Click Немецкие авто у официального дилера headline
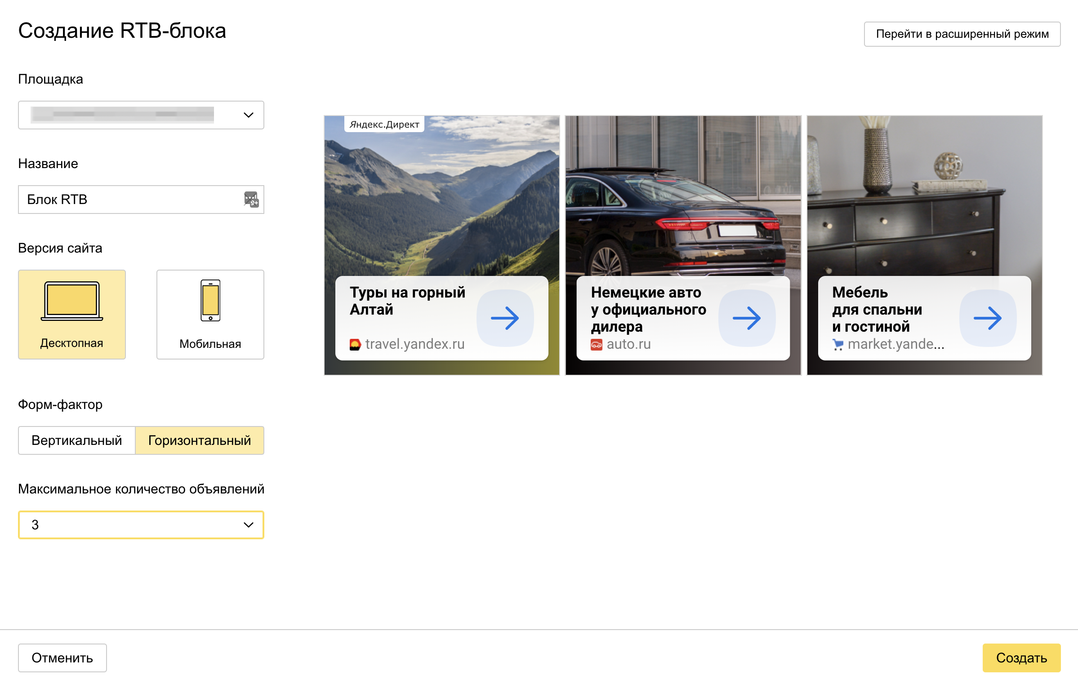1078x684 pixels. pyautogui.click(x=648, y=309)
